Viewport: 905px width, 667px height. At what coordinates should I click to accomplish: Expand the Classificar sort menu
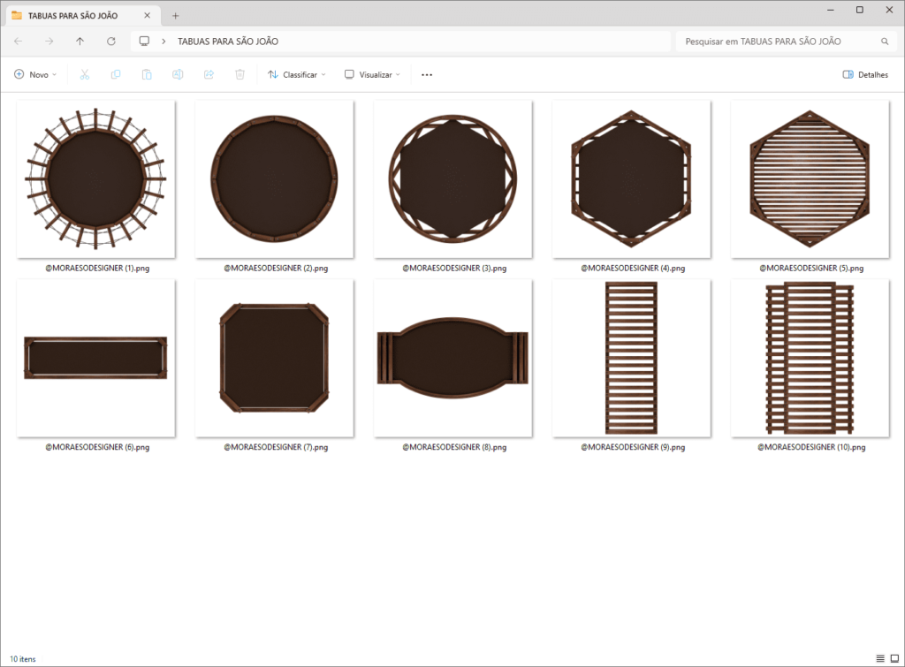(297, 74)
